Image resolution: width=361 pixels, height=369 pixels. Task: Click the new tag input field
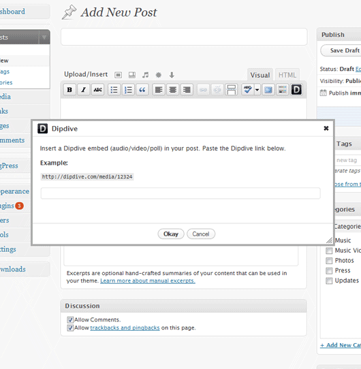[x=347, y=160]
